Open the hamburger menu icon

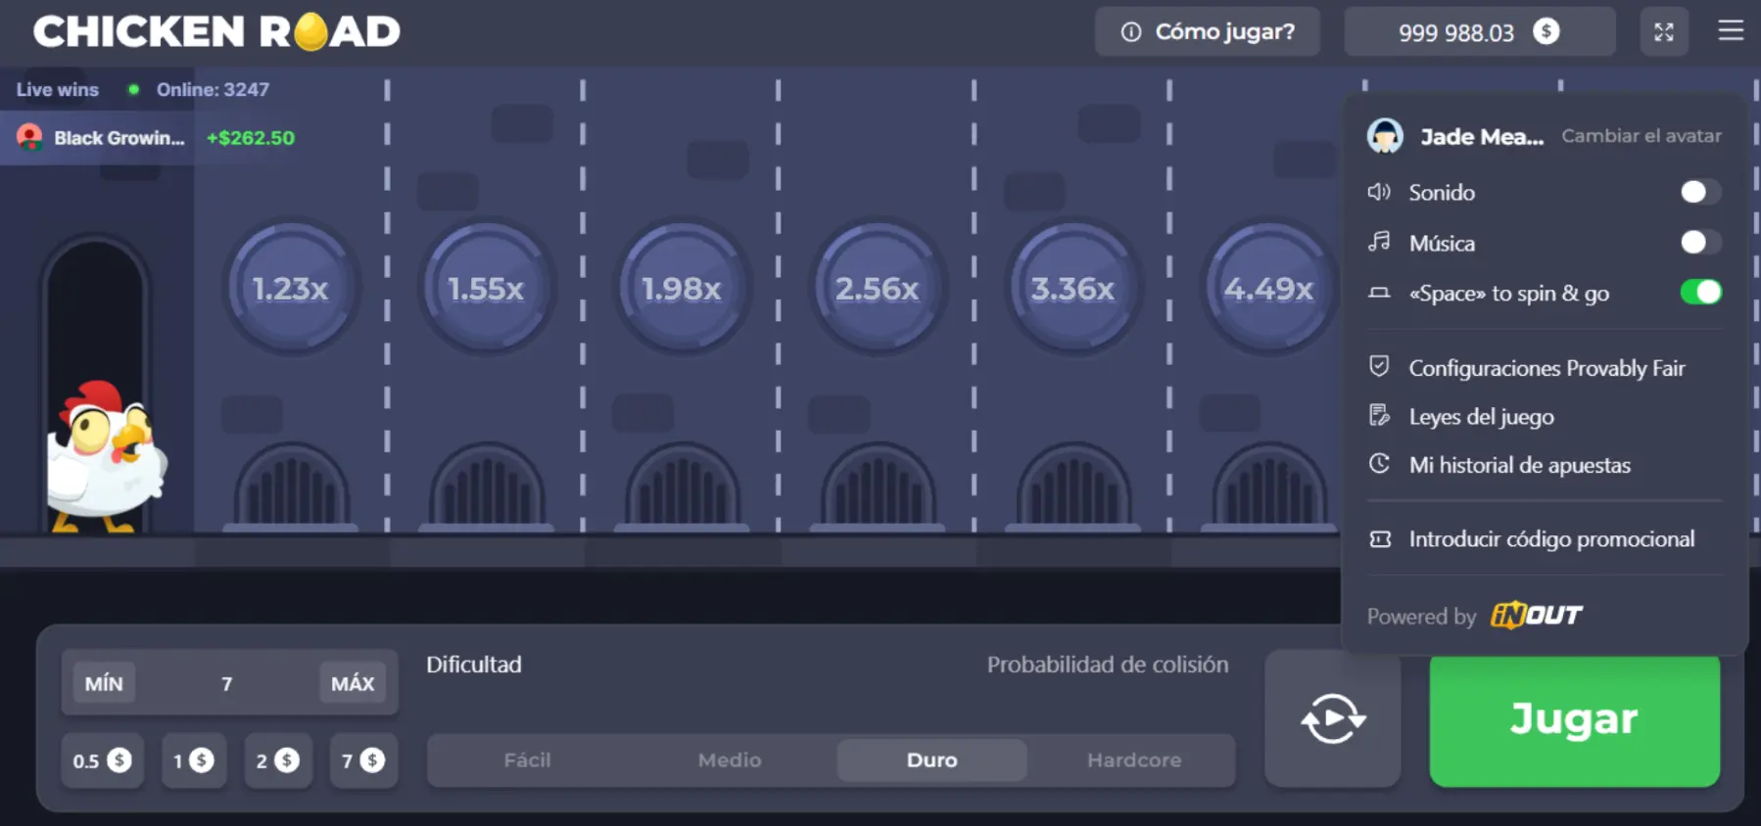point(1731,31)
